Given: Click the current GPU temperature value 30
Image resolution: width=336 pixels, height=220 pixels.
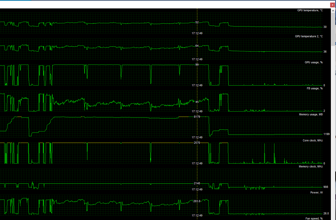Looking at the screenshot, I should pos(325,27).
